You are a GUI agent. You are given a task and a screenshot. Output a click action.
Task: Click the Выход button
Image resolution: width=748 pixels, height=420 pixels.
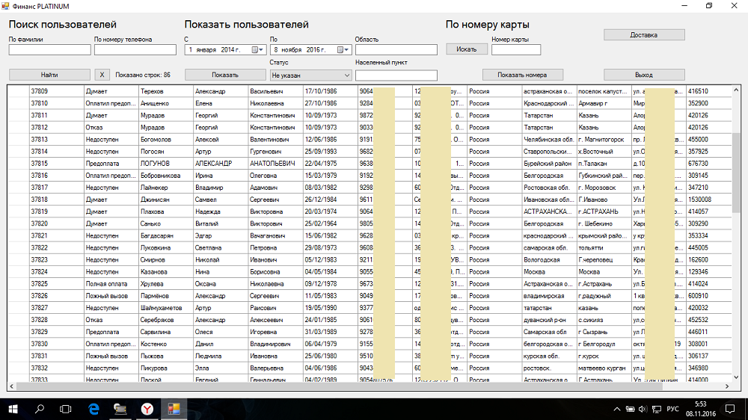pyautogui.click(x=644, y=75)
